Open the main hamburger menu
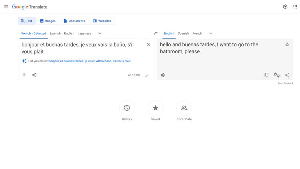The width and height of the screenshot is (300, 169). [6, 7]
